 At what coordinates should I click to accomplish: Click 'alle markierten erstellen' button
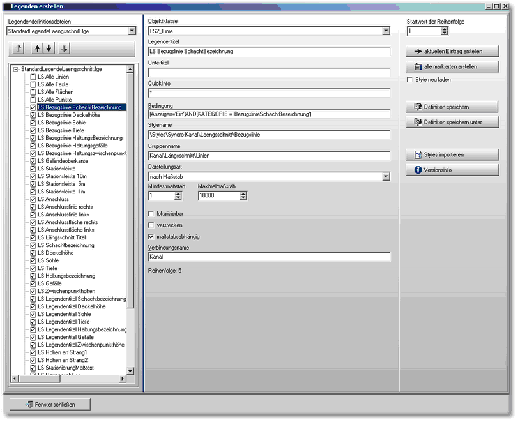(x=452, y=66)
